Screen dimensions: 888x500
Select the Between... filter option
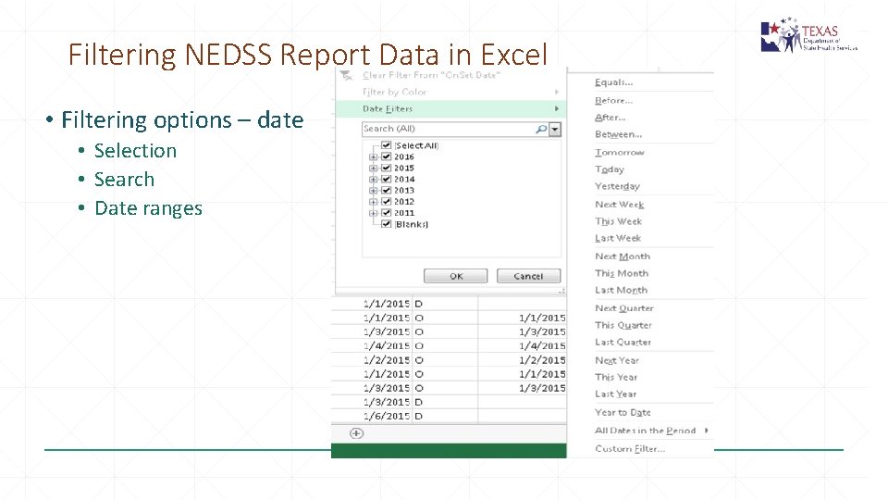(619, 134)
